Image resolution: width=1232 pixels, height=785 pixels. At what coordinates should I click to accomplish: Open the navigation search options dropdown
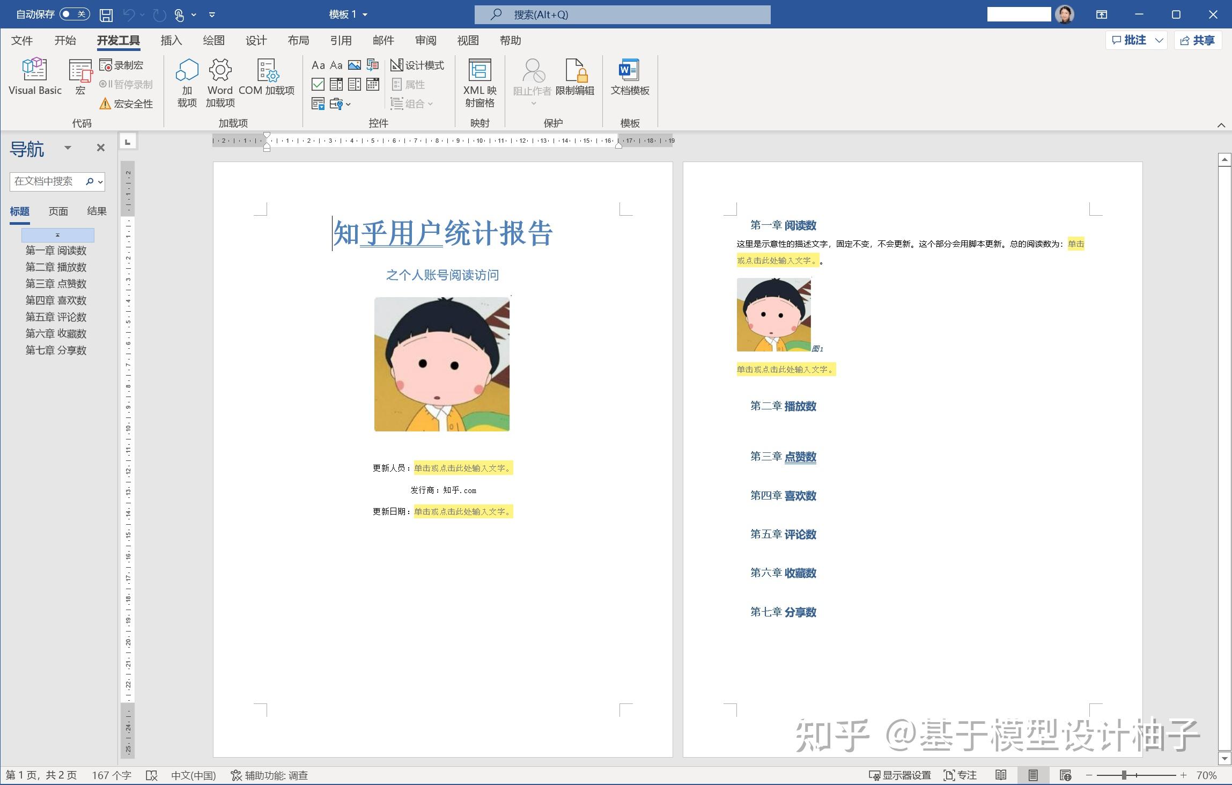tap(100, 182)
